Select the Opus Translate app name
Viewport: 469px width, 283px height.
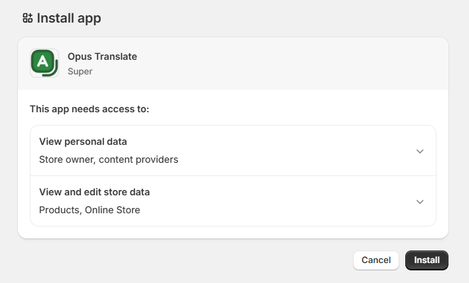[x=102, y=56]
